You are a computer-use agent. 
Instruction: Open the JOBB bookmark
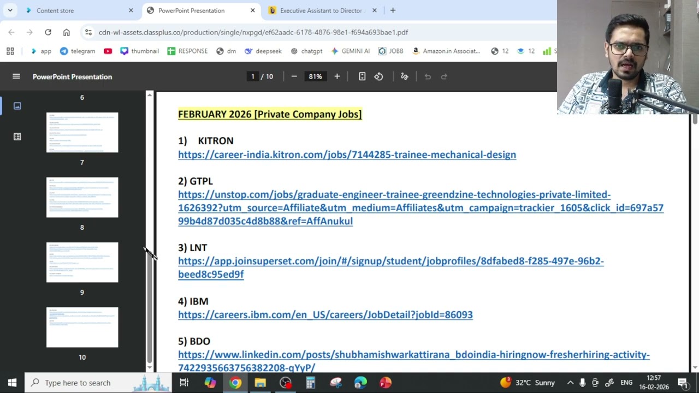(x=390, y=51)
